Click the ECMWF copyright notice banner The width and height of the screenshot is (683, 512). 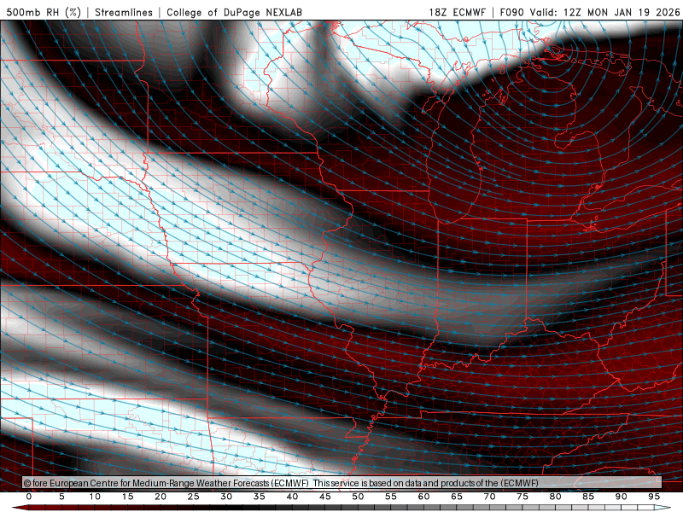click(x=342, y=483)
